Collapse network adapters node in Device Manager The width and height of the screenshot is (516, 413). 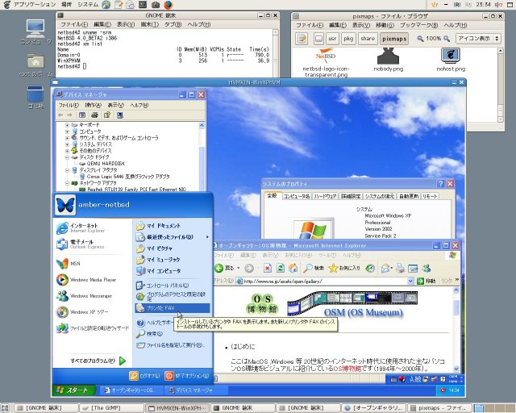[67, 183]
